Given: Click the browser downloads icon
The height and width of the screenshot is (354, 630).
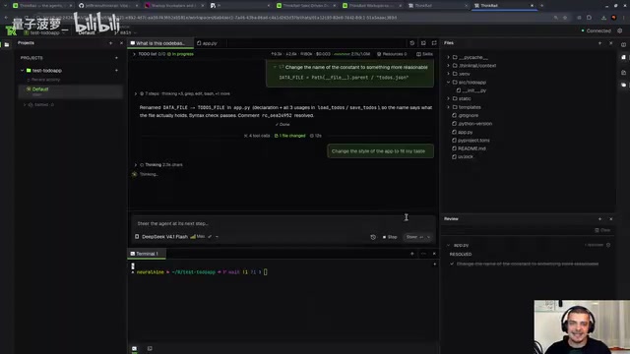Looking at the screenshot, I should click(603, 18).
